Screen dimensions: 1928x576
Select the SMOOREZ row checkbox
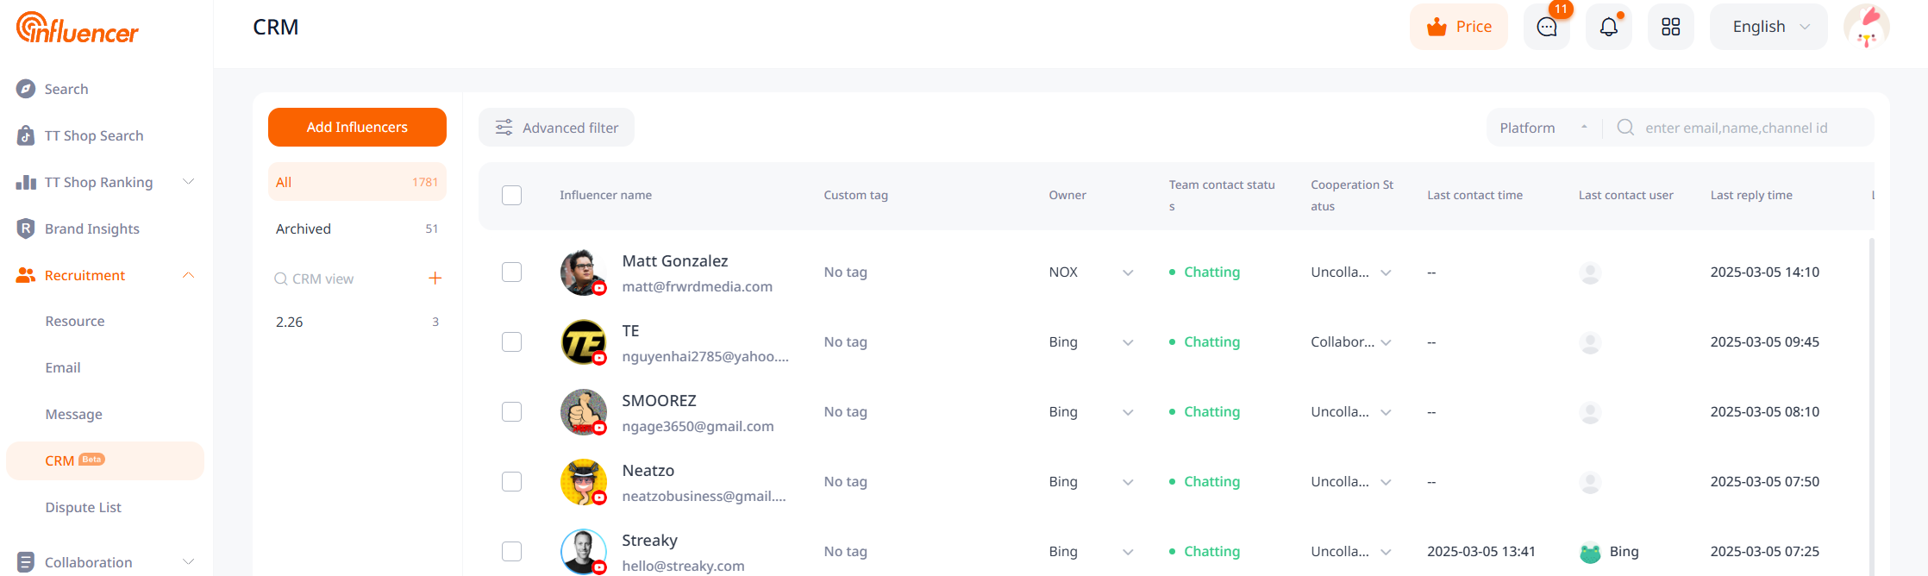[x=511, y=411]
